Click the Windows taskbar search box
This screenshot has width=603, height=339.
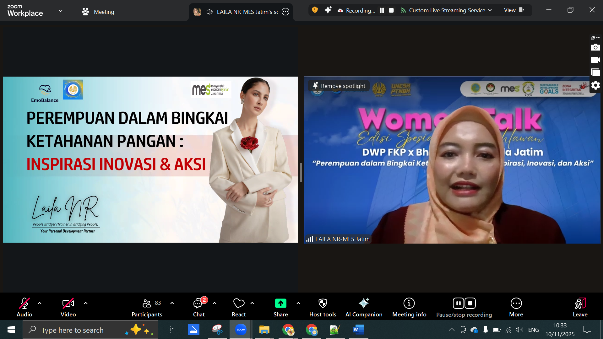(x=72, y=330)
